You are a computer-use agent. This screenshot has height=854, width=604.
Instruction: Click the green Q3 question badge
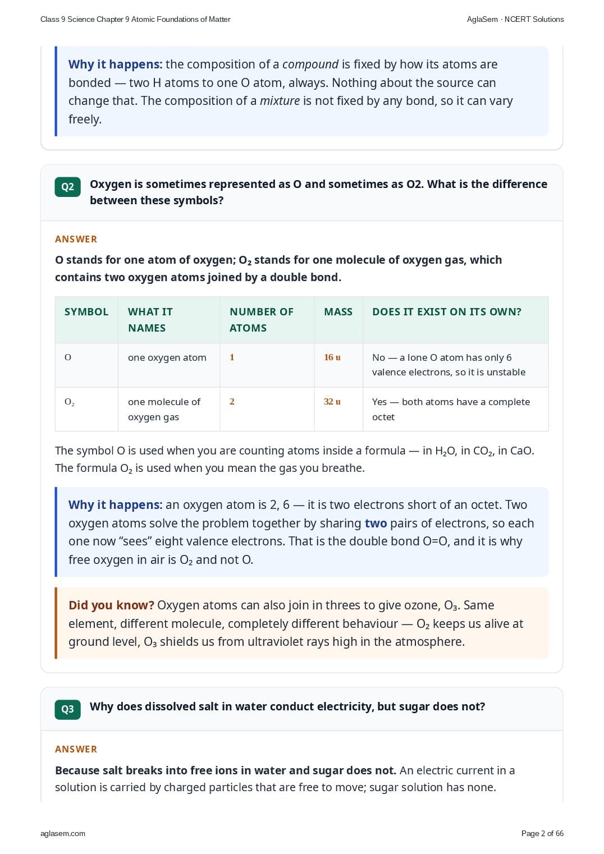(67, 709)
